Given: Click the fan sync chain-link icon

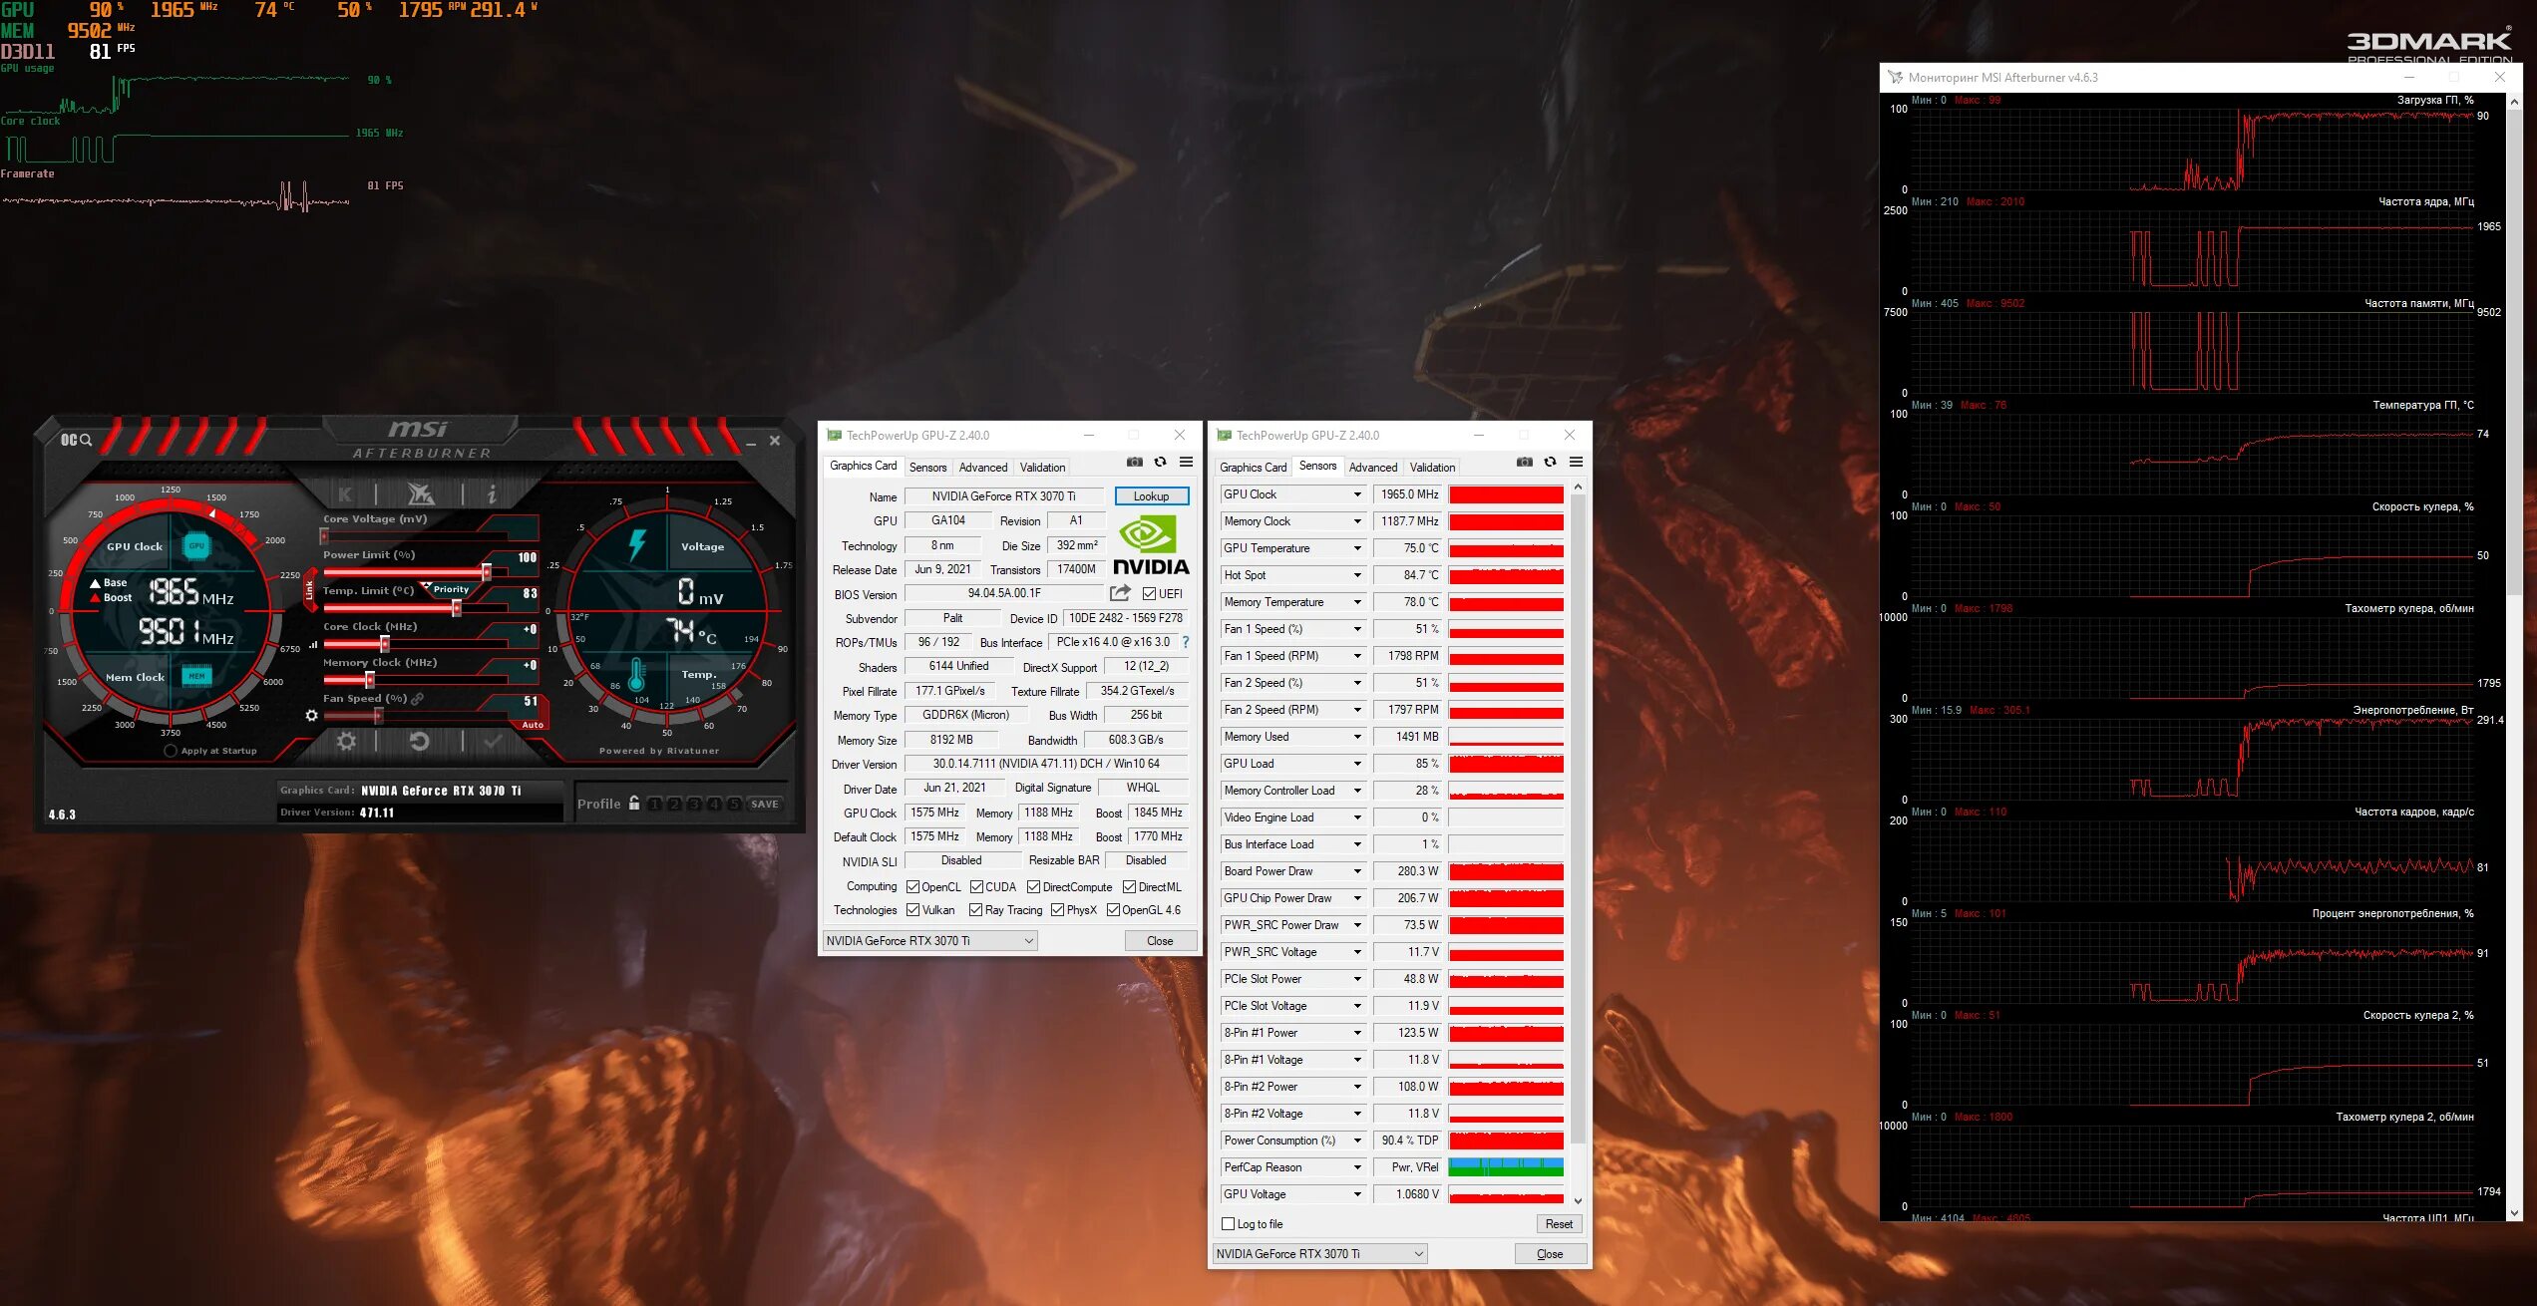Looking at the screenshot, I should tap(417, 699).
